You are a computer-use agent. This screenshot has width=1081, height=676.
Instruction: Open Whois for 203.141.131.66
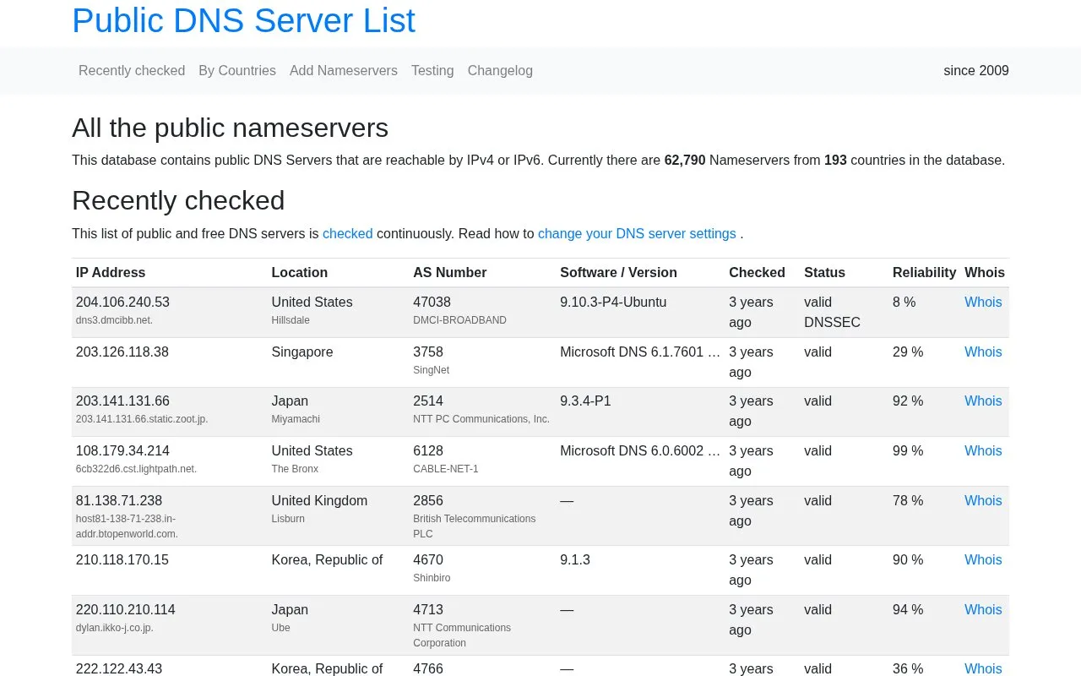pos(983,401)
